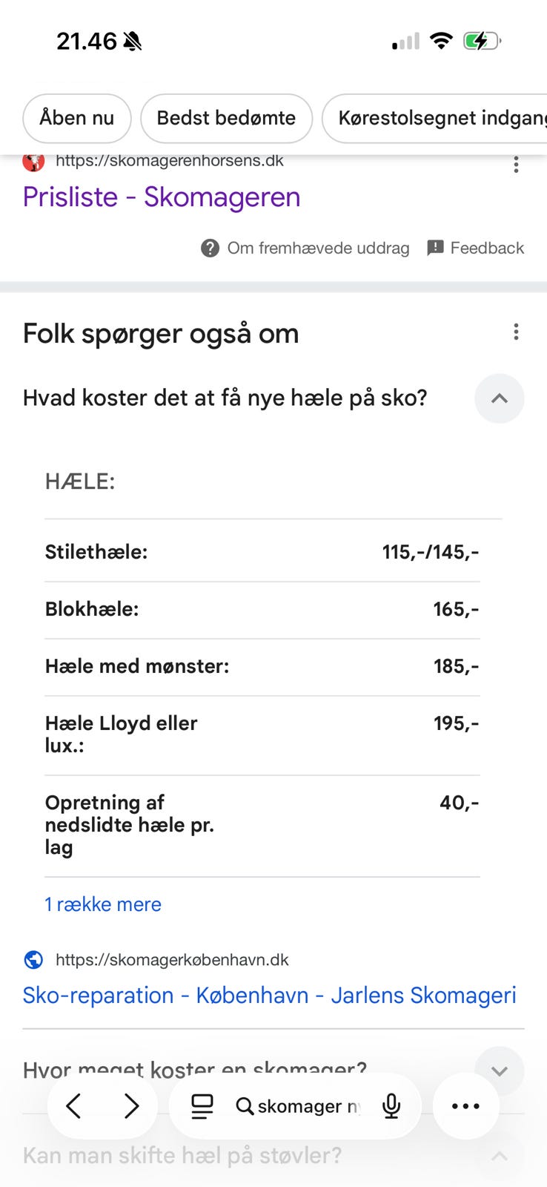Screen dimensions: 547x1187
Task: Open the tabs overview icon
Action: 202,1106
